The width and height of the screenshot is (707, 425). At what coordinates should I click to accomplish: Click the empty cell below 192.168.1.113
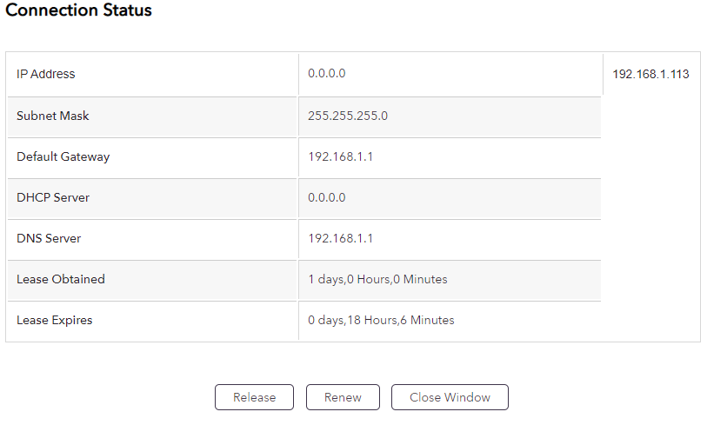(x=650, y=217)
